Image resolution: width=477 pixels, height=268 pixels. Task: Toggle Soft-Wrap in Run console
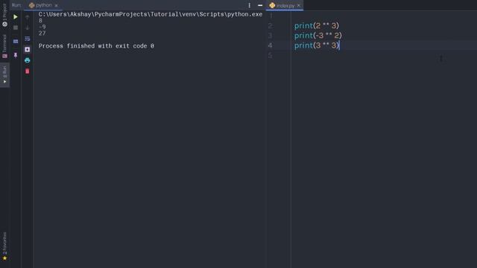tap(28, 39)
